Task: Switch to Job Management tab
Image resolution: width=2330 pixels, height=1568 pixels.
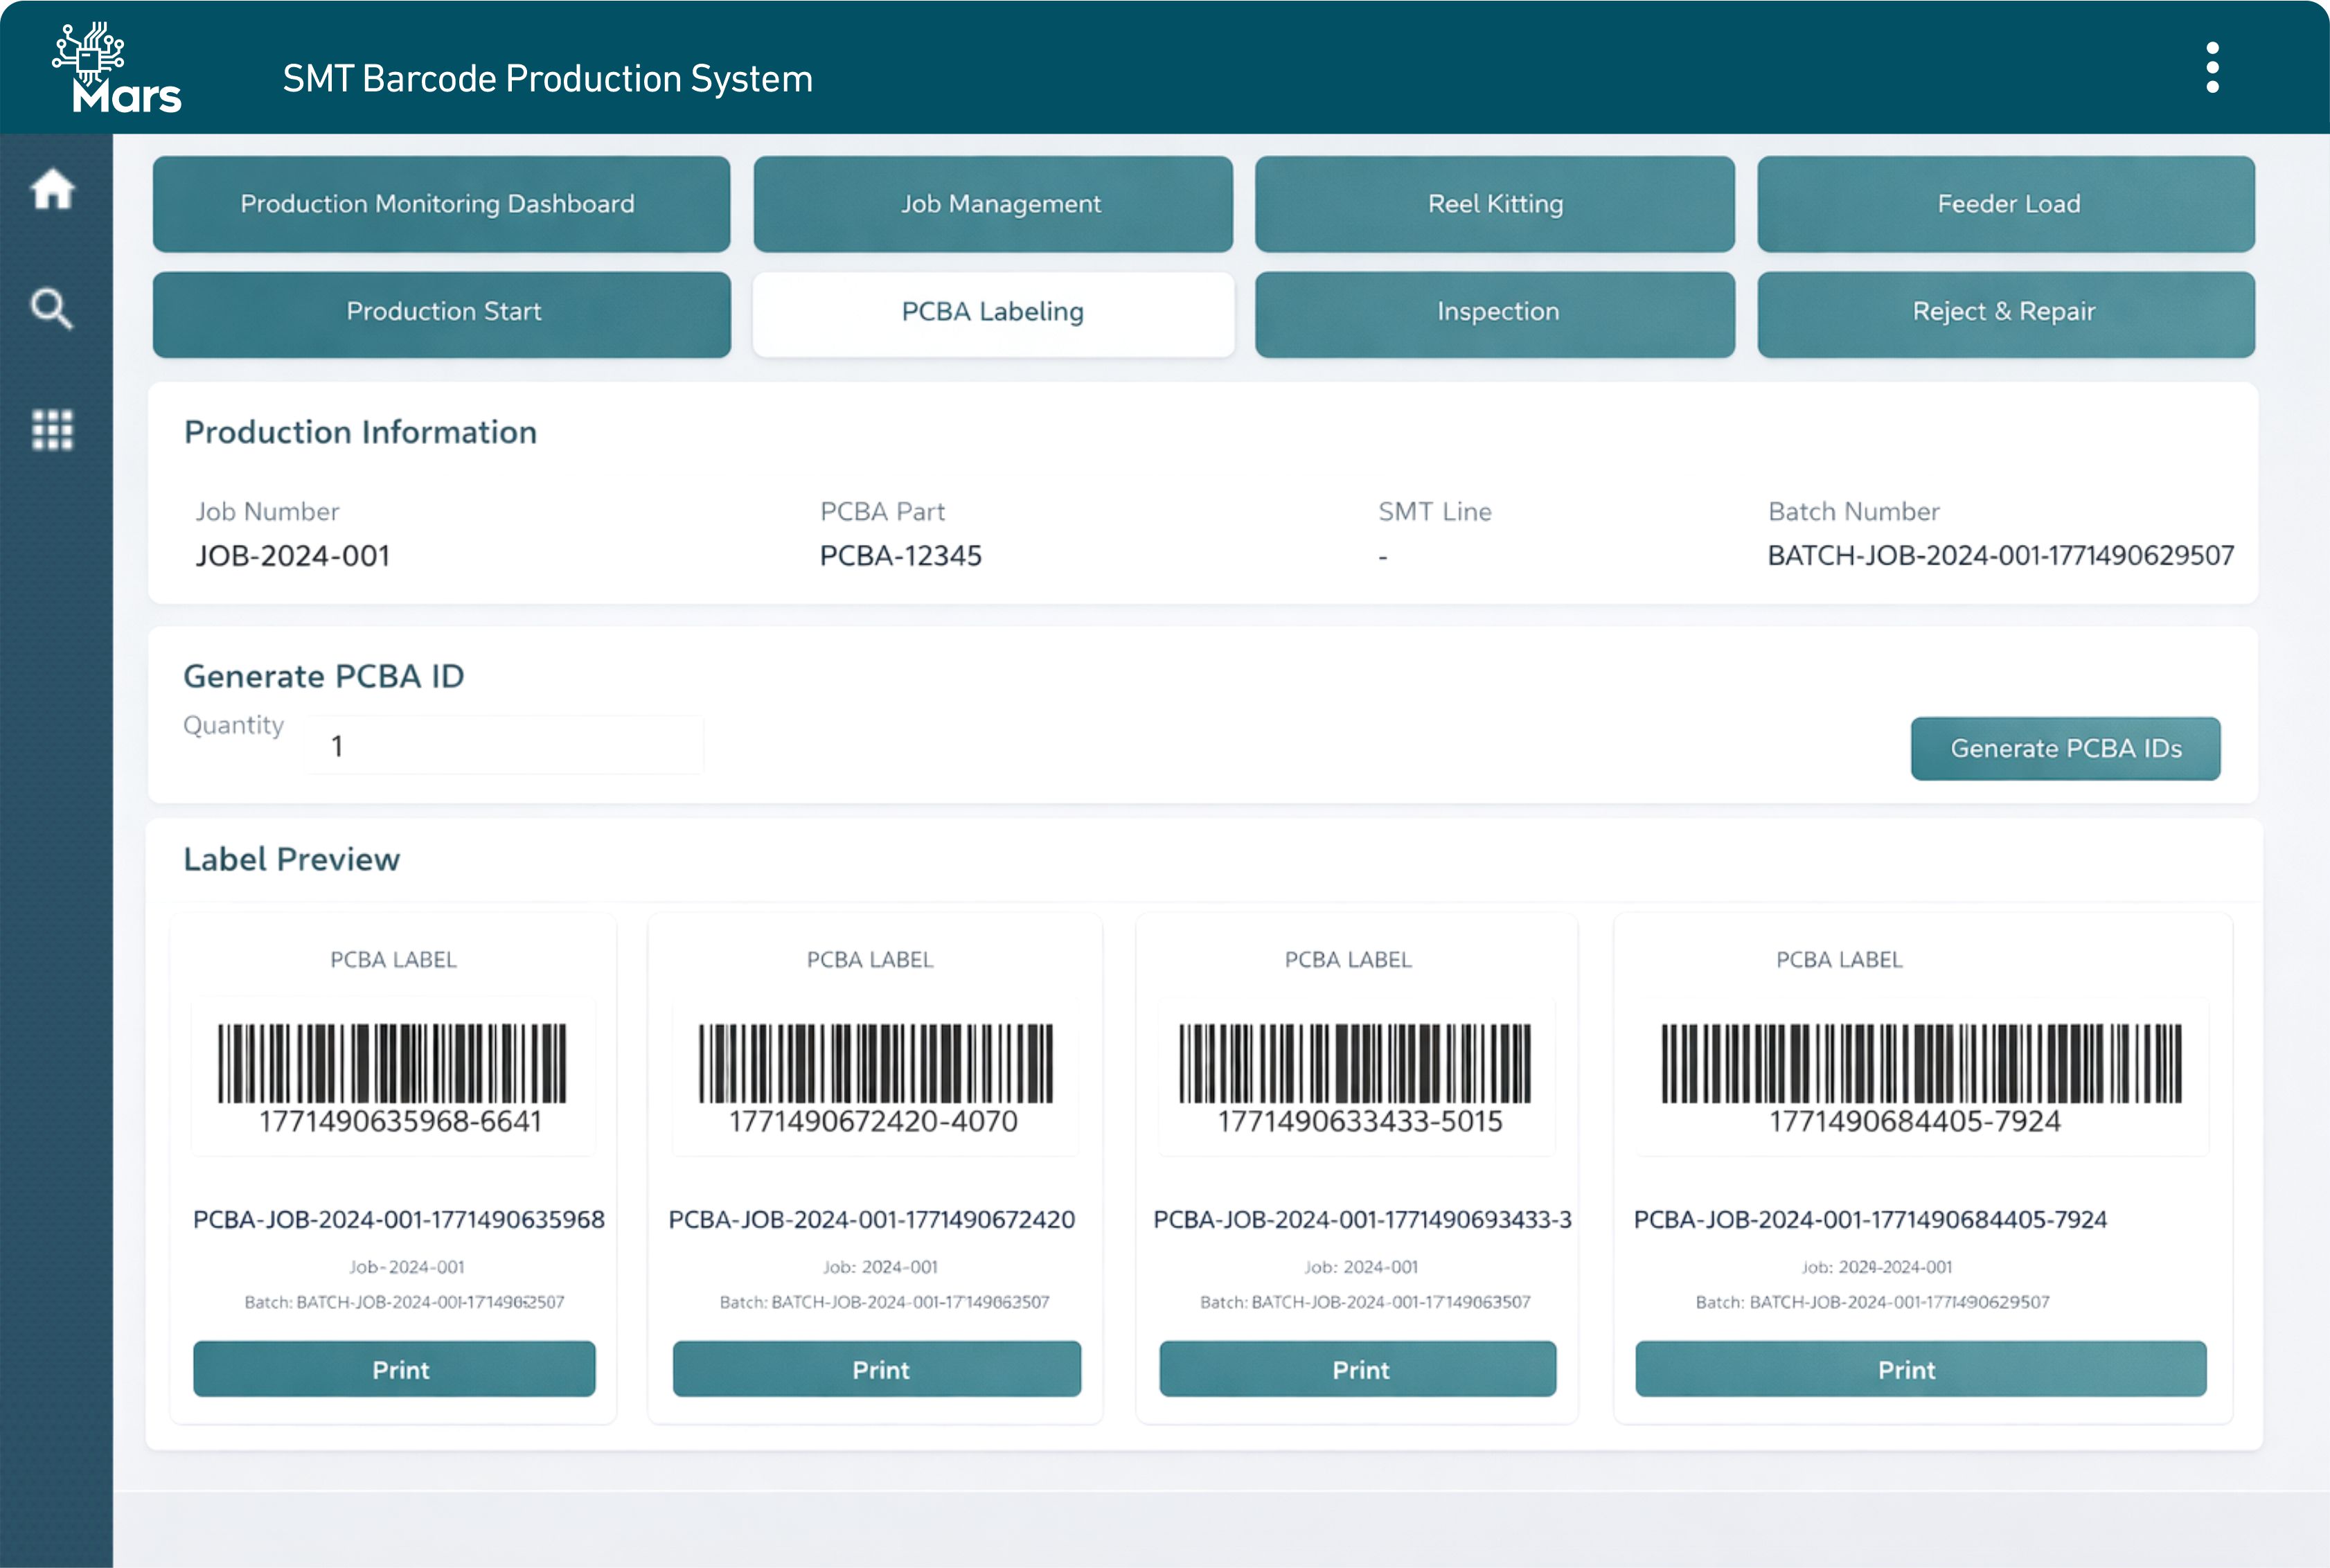Action: (993, 204)
